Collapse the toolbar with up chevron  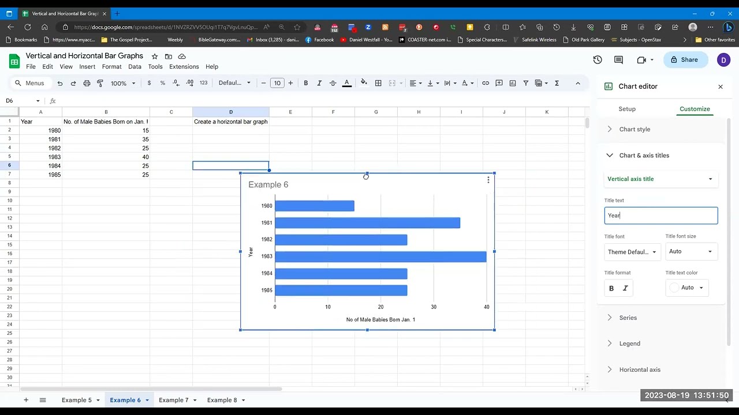coord(577,83)
